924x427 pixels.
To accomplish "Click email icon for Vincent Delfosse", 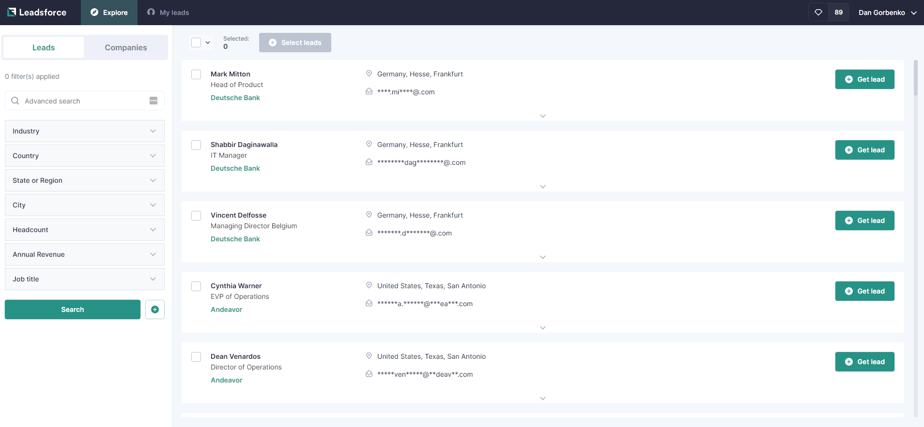I will [x=369, y=233].
